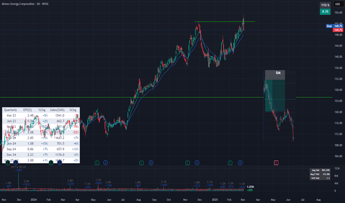The image size is (345, 203).
Task: Click the green +20% volume change
Action: click(250, 190)
